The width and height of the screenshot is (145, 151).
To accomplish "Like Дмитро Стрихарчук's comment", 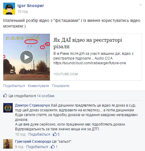I will click(x=39, y=134).
